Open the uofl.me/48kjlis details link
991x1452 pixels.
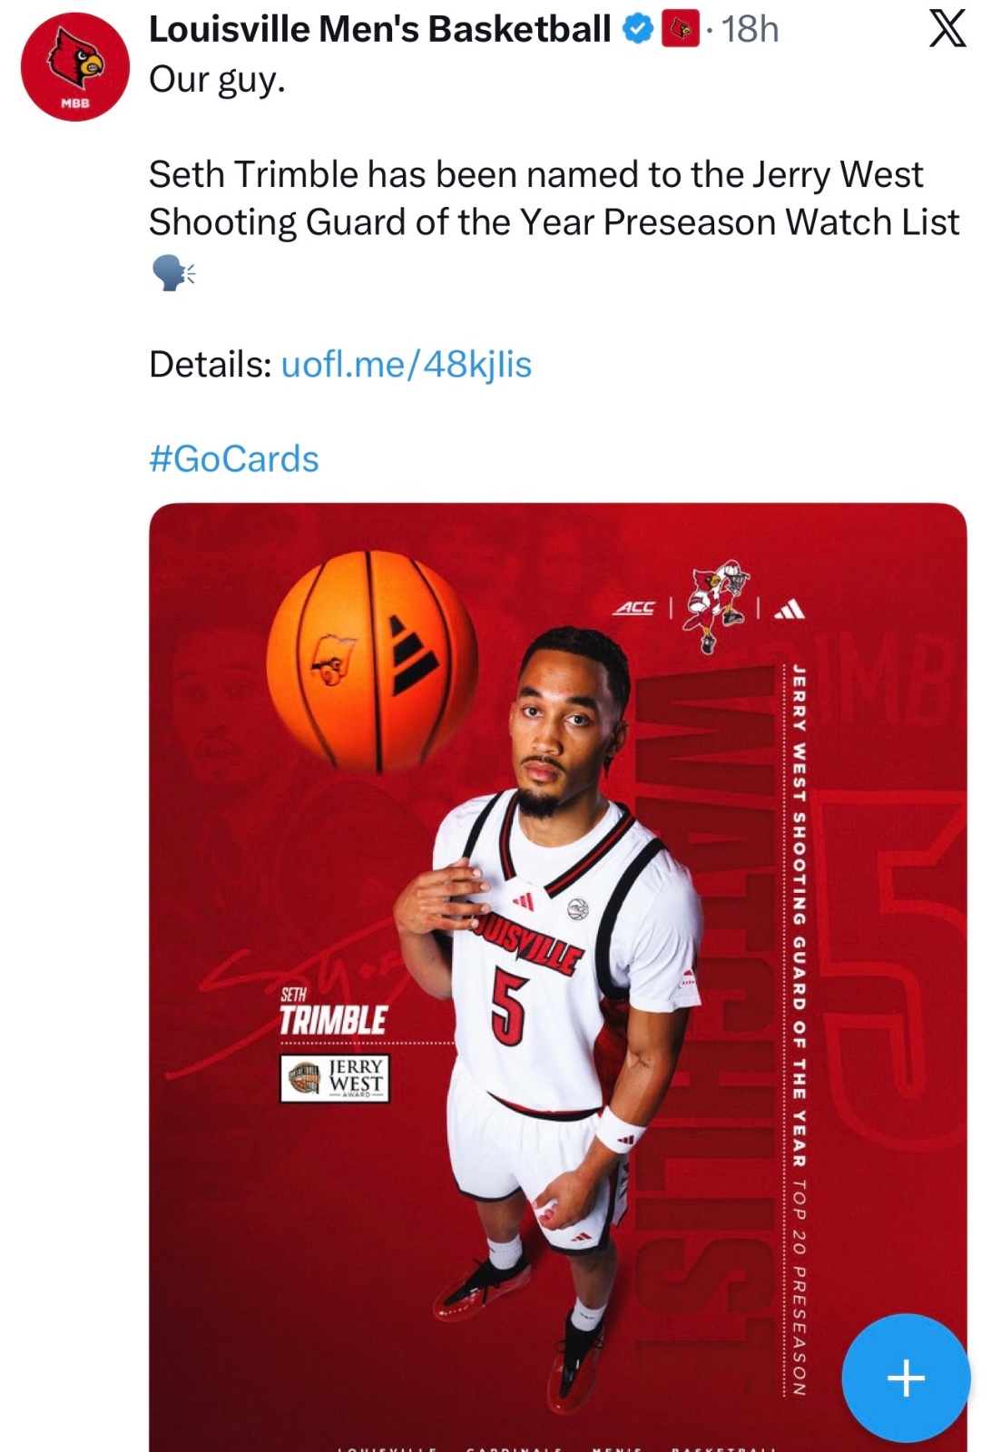point(407,364)
